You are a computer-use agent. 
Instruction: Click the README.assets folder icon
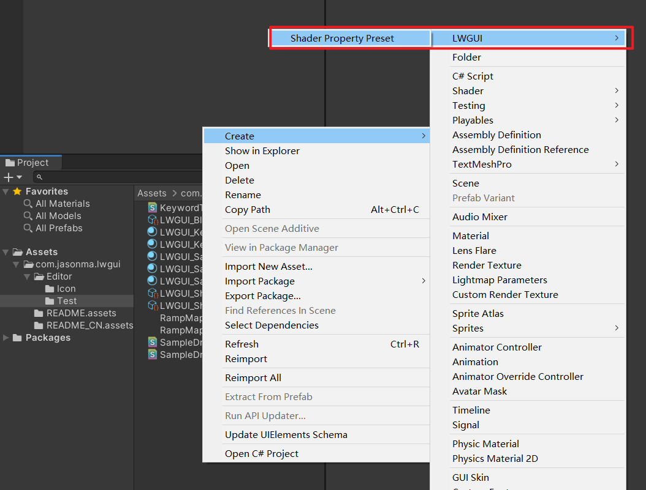point(39,313)
